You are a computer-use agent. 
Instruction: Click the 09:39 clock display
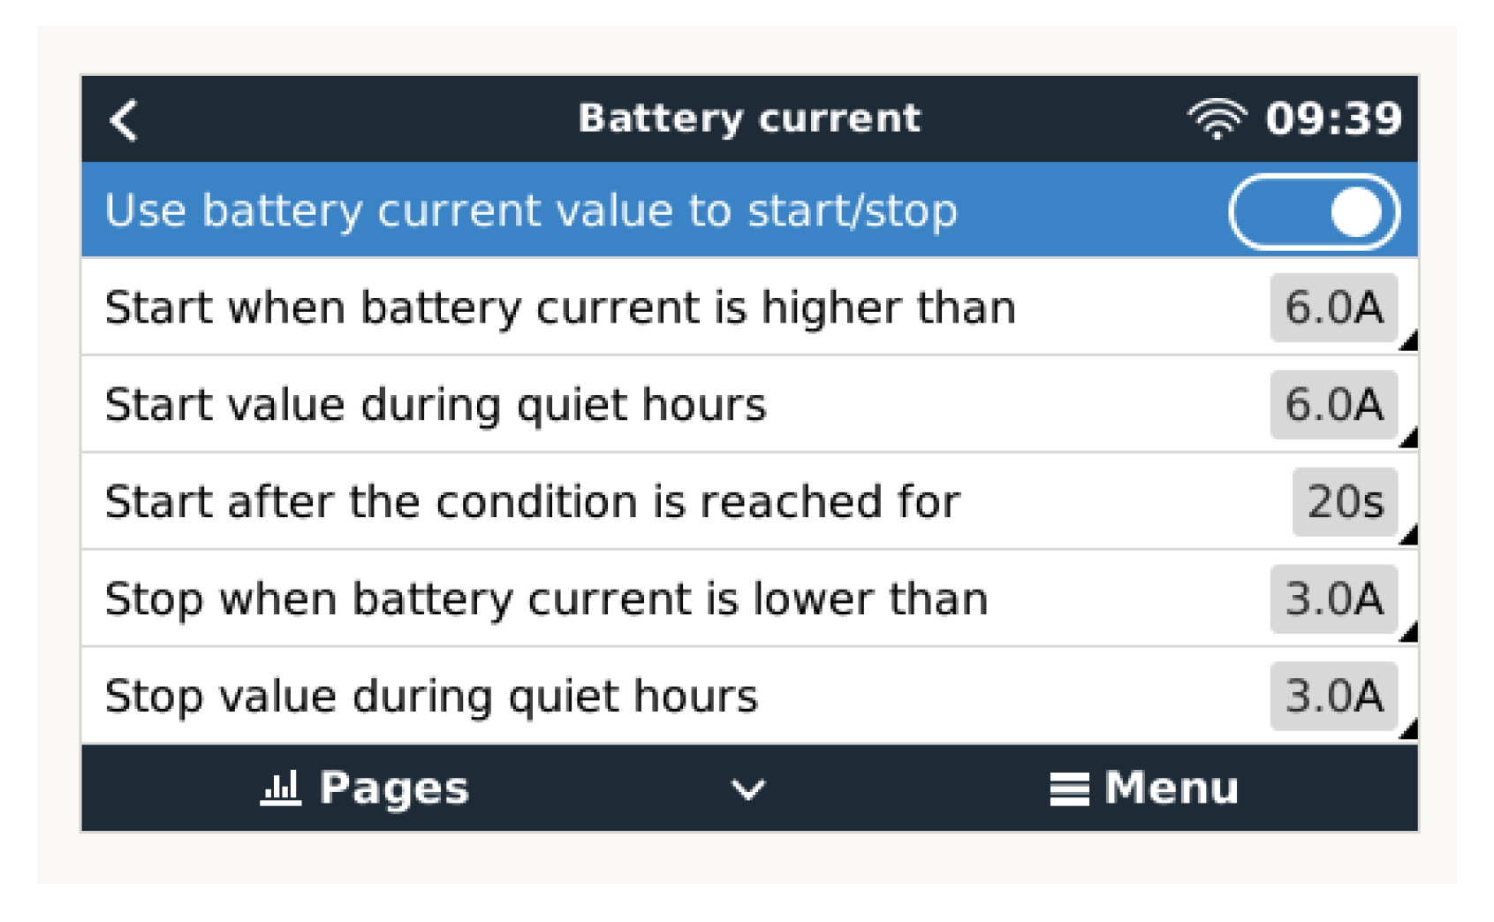1332,119
